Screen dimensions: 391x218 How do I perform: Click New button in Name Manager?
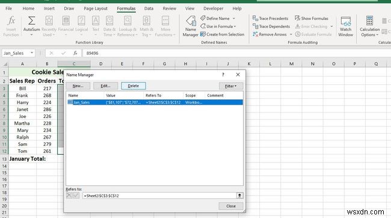pos(78,86)
